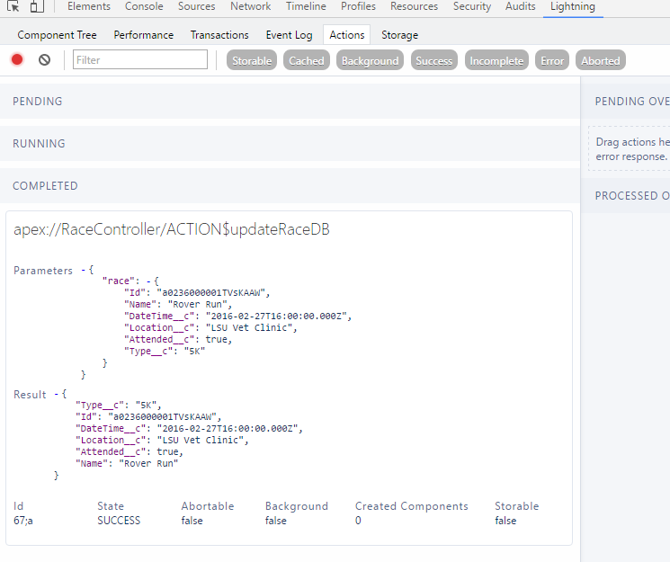Screen dimensions: 670x562
Task: Collapse the "race" JSON node
Action: [147, 281]
